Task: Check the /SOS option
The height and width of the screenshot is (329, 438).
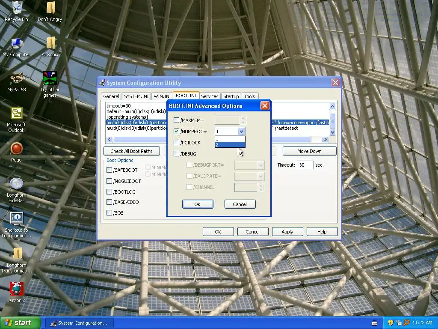Action: [109, 212]
